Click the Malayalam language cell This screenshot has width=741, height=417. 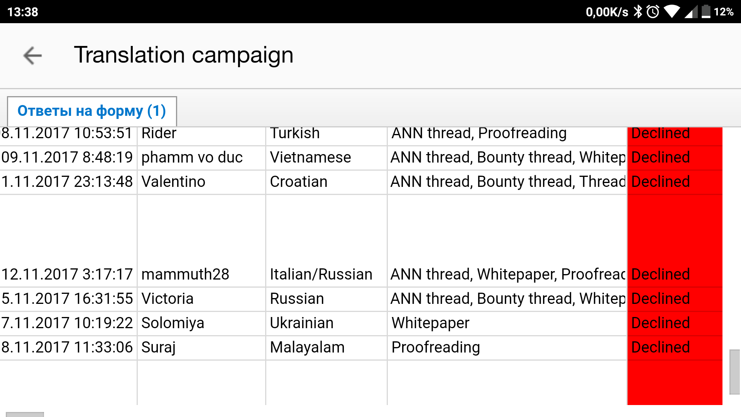coord(327,347)
